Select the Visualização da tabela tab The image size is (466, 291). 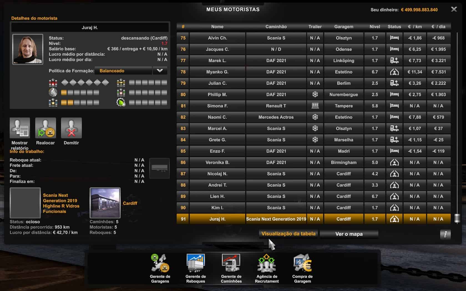tap(288, 234)
